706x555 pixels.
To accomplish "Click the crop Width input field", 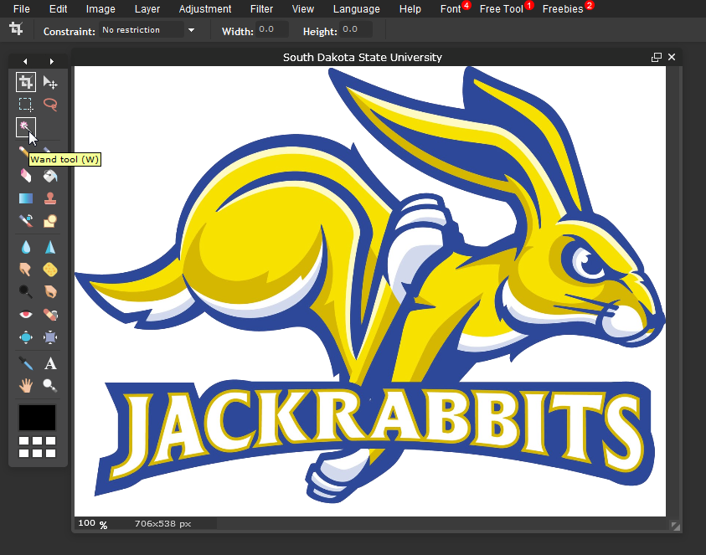I will [x=271, y=30].
